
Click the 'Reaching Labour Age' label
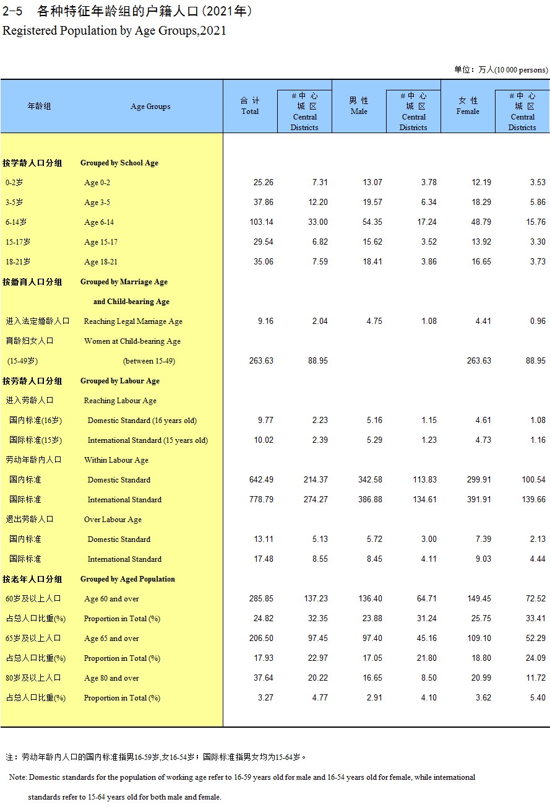click(x=120, y=401)
